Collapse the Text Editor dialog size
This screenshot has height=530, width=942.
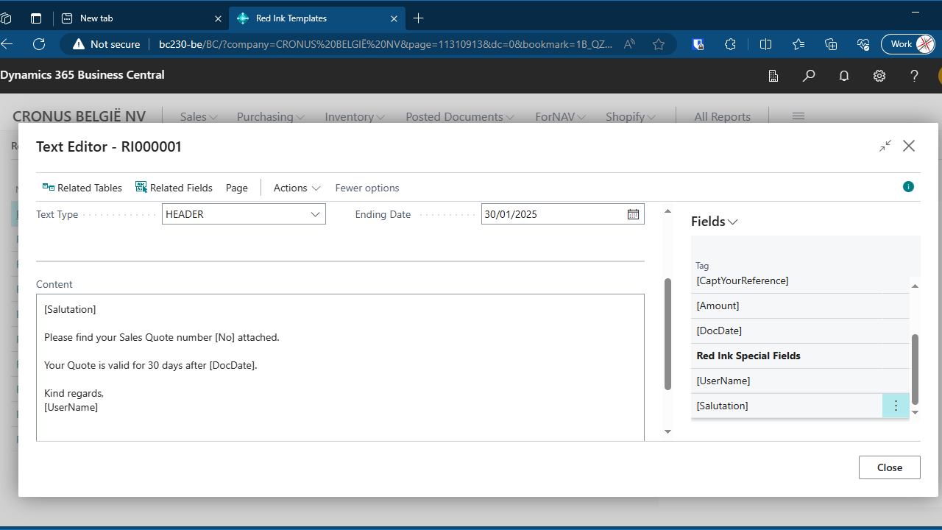pyautogui.click(x=885, y=146)
